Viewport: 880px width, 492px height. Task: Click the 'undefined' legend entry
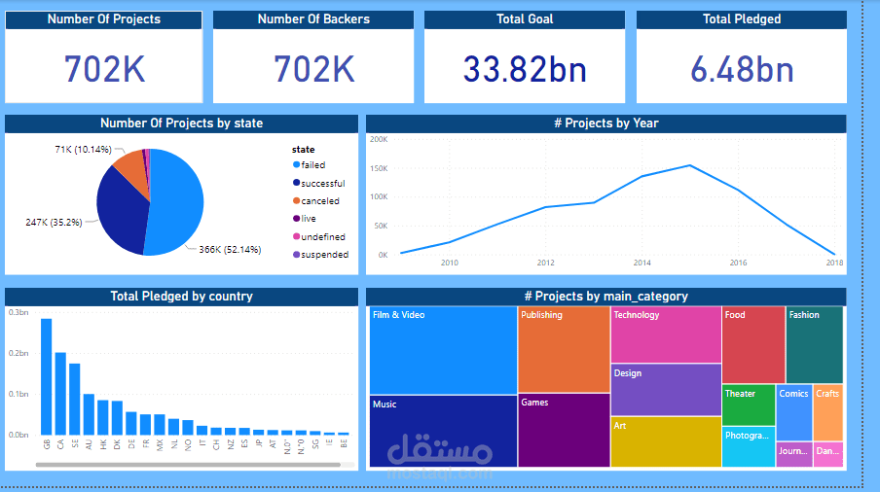coord(318,236)
